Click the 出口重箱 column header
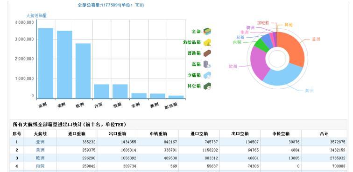 (118, 134)
